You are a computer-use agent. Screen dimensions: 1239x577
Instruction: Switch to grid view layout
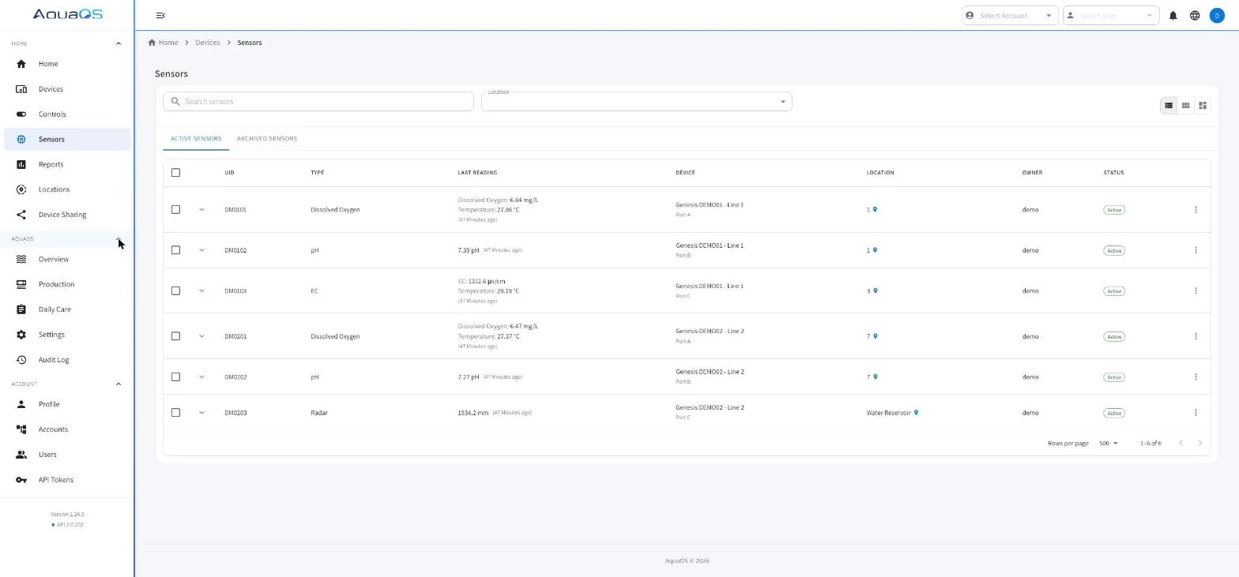pyautogui.click(x=1185, y=106)
